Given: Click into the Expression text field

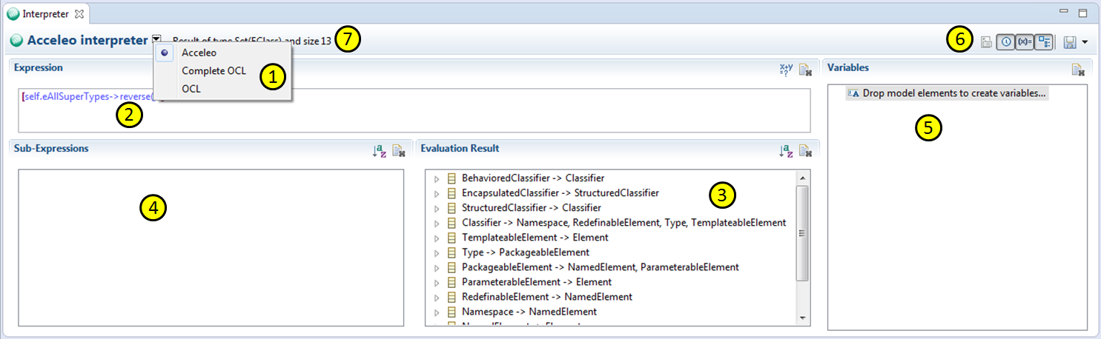Looking at the screenshot, I should (414, 110).
